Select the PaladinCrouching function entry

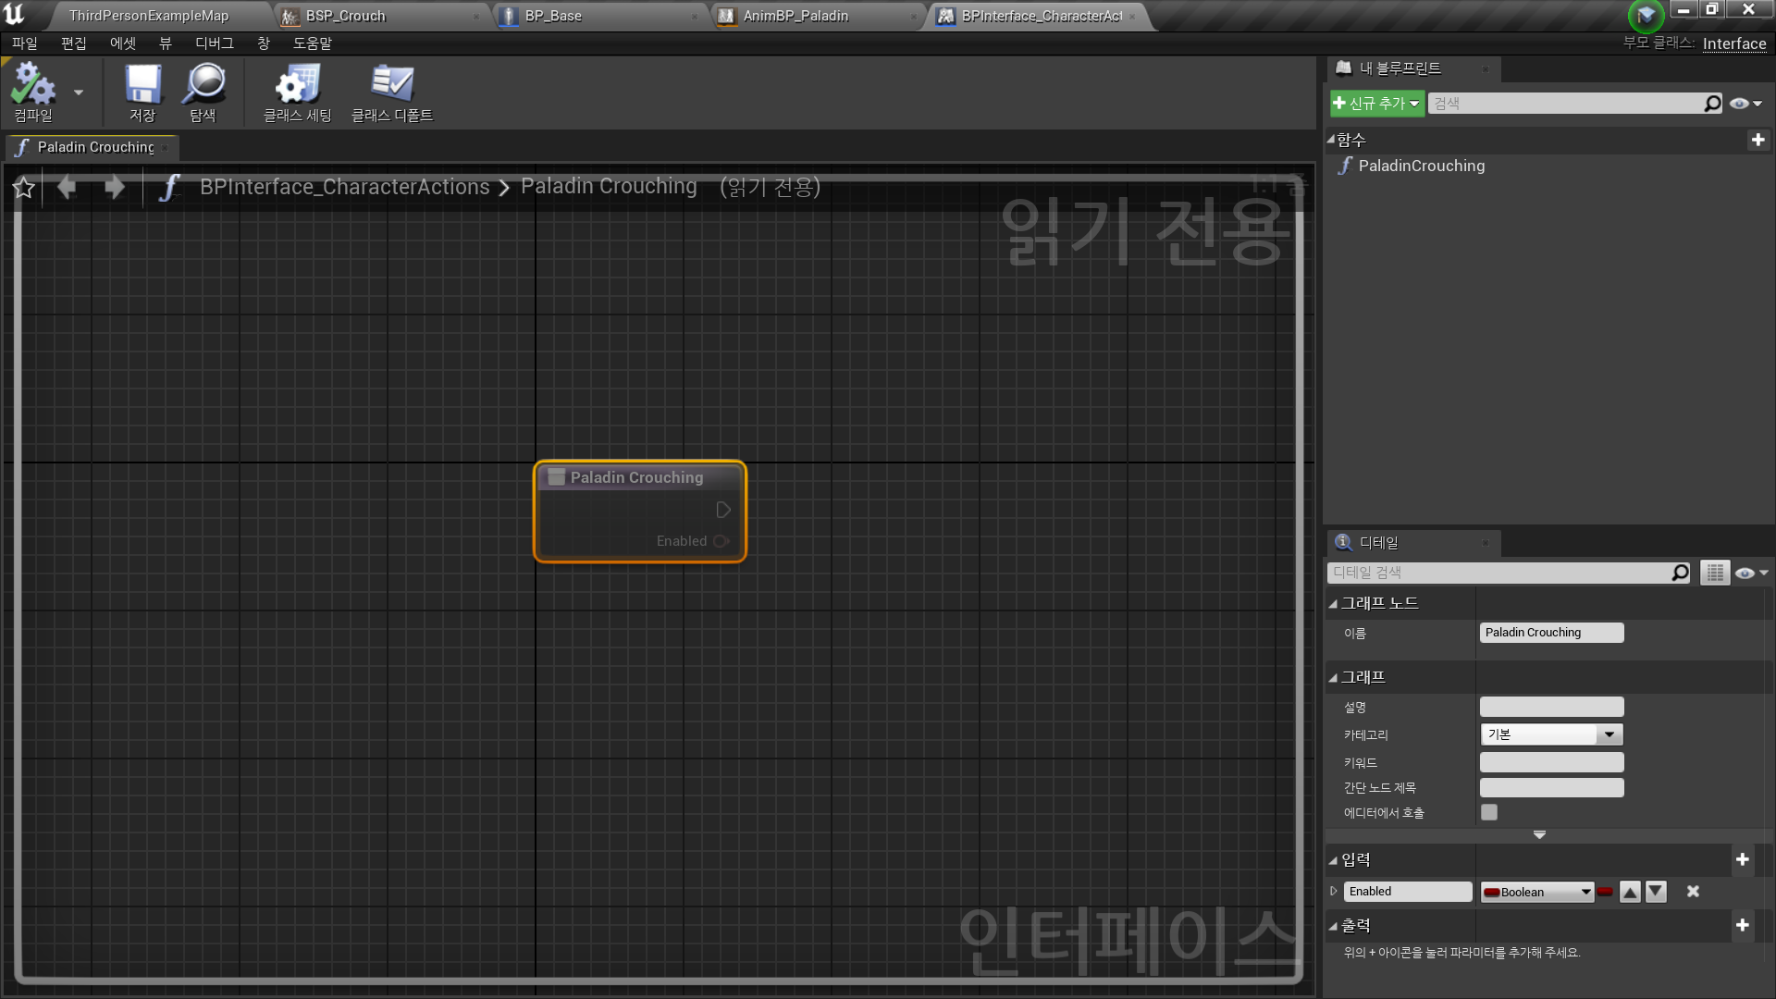[x=1421, y=166]
